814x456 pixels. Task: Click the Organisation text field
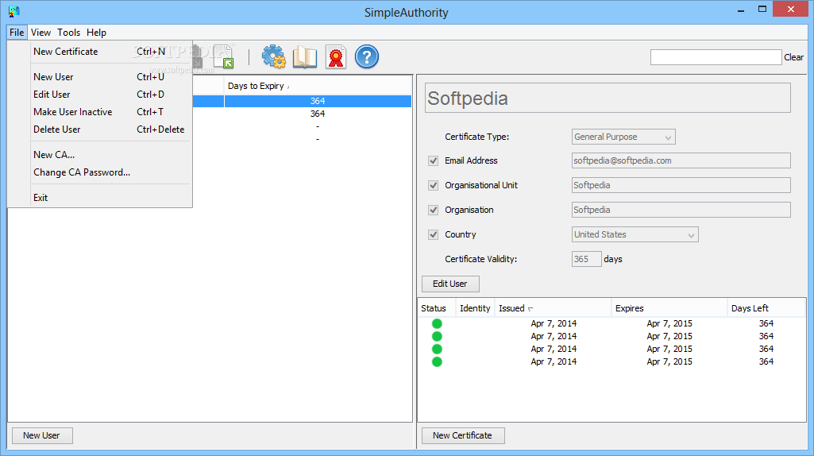(x=681, y=210)
